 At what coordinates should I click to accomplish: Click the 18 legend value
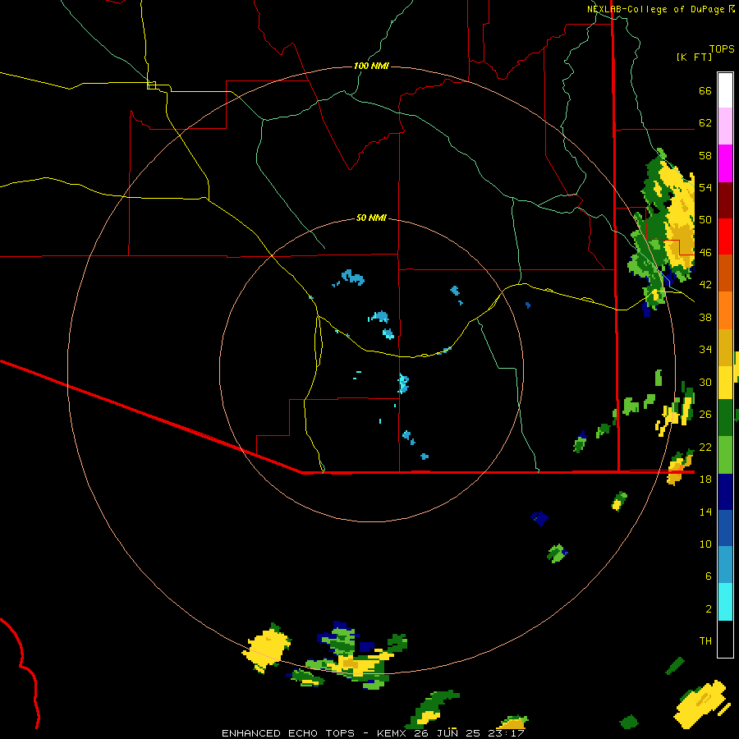coord(705,479)
